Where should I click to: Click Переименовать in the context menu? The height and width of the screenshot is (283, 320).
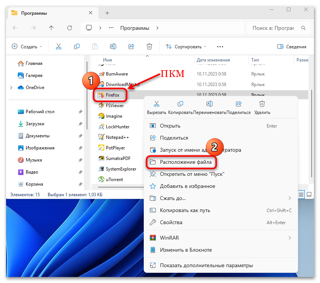point(210,108)
